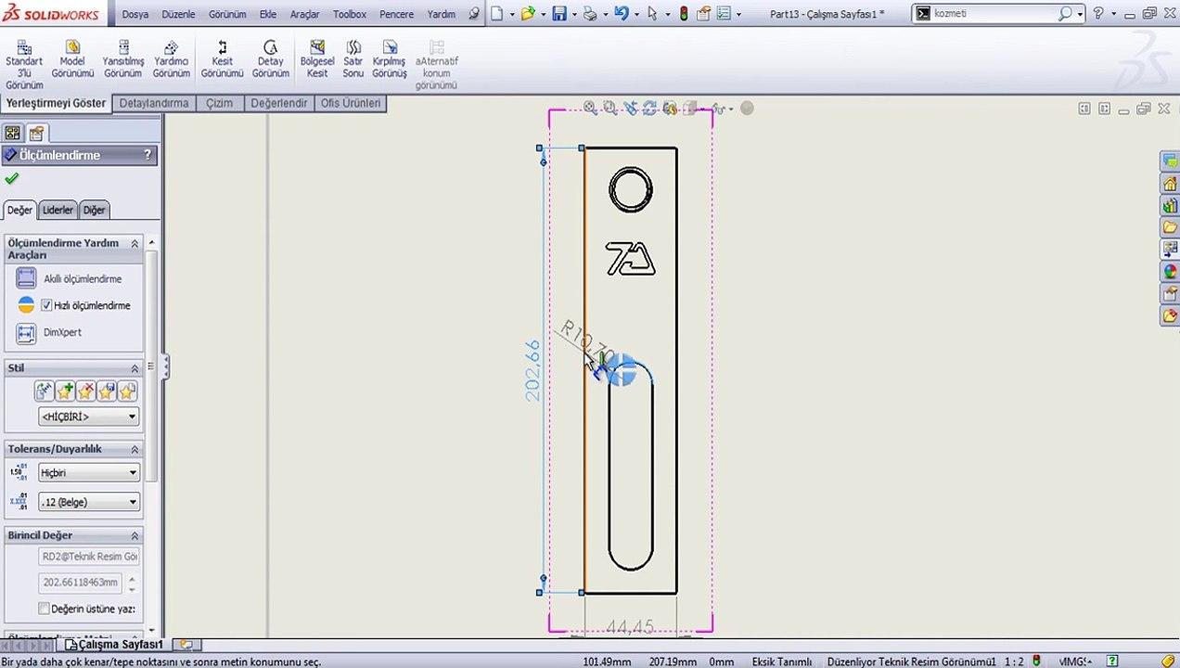Open the <HİÇBİRİ> style dropdown

(x=89, y=417)
